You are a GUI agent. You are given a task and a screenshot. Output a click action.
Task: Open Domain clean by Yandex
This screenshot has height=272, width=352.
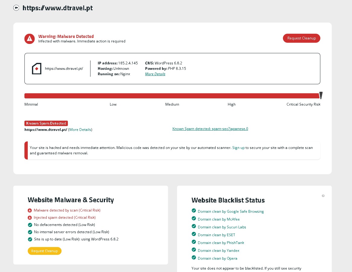(218, 251)
